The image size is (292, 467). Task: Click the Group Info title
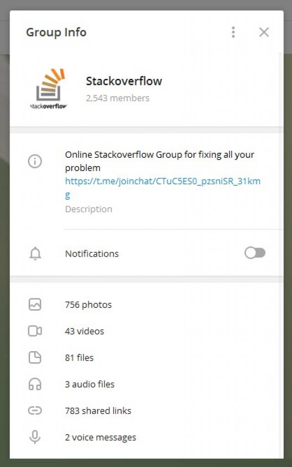pyautogui.click(x=56, y=32)
